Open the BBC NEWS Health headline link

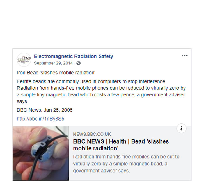click(121, 145)
